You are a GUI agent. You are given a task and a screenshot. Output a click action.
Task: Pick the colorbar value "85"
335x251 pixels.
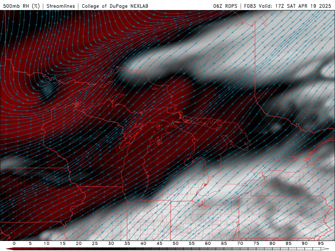[x=289, y=243]
